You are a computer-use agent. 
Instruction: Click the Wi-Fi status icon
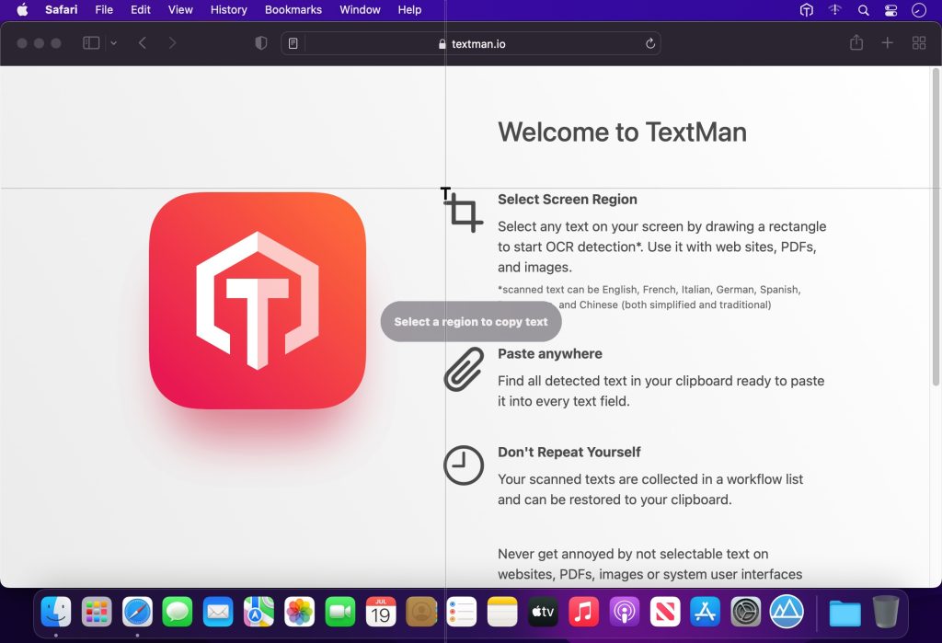tap(833, 10)
